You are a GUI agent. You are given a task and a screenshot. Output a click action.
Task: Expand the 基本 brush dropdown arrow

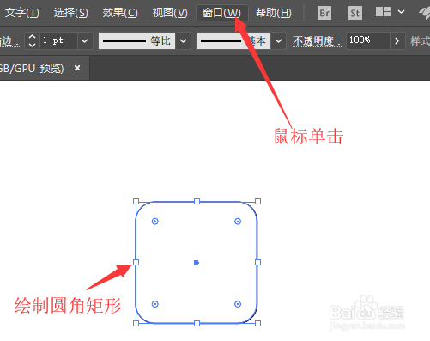tap(278, 41)
